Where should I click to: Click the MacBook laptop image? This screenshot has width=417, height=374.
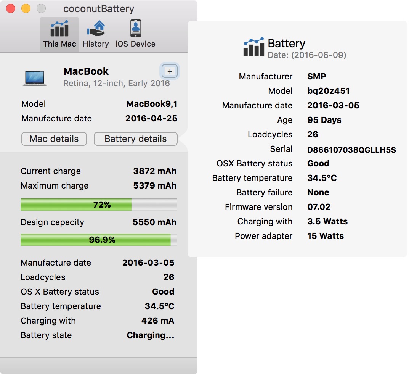coord(35,77)
